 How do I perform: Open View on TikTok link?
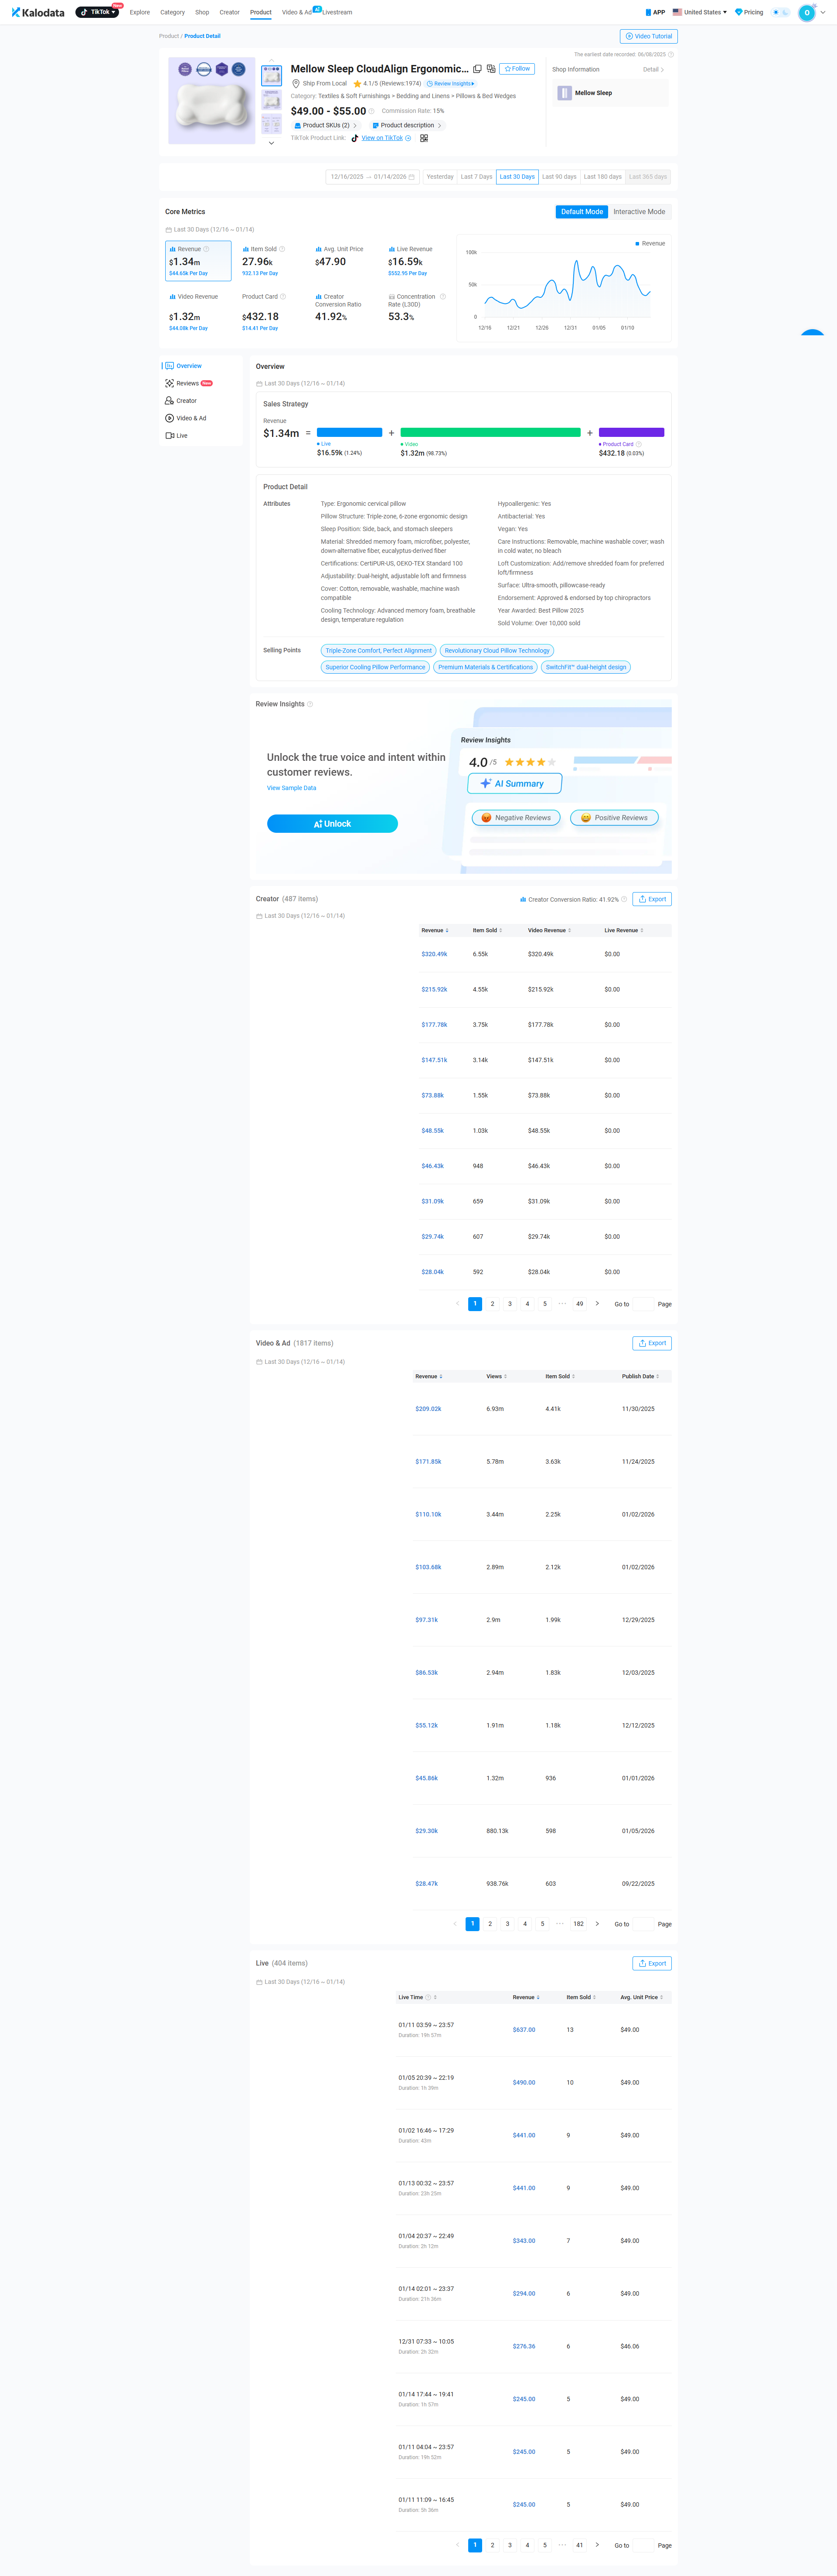[x=381, y=138]
